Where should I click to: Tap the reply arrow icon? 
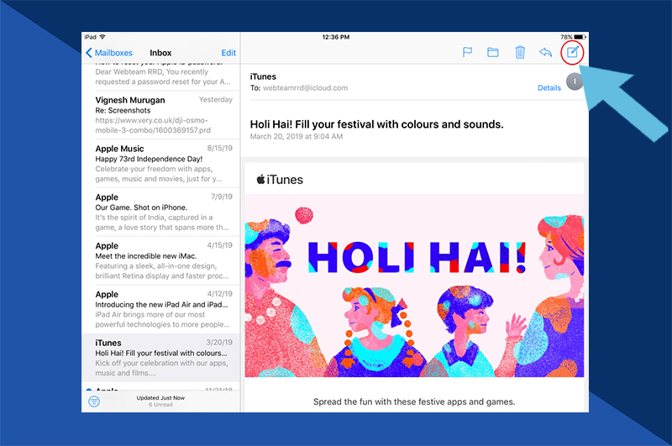[545, 52]
